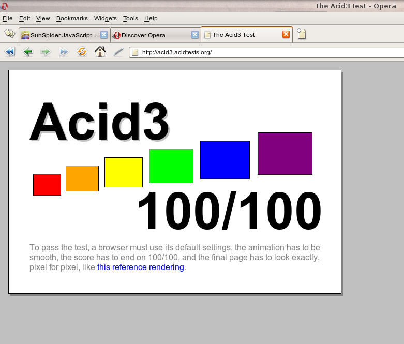Click the purple square on the Acid3 page

point(285,154)
